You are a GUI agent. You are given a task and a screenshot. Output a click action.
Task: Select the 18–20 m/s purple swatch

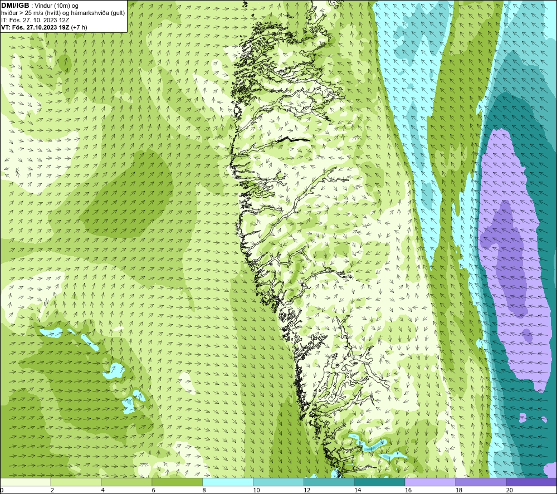[481, 482]
